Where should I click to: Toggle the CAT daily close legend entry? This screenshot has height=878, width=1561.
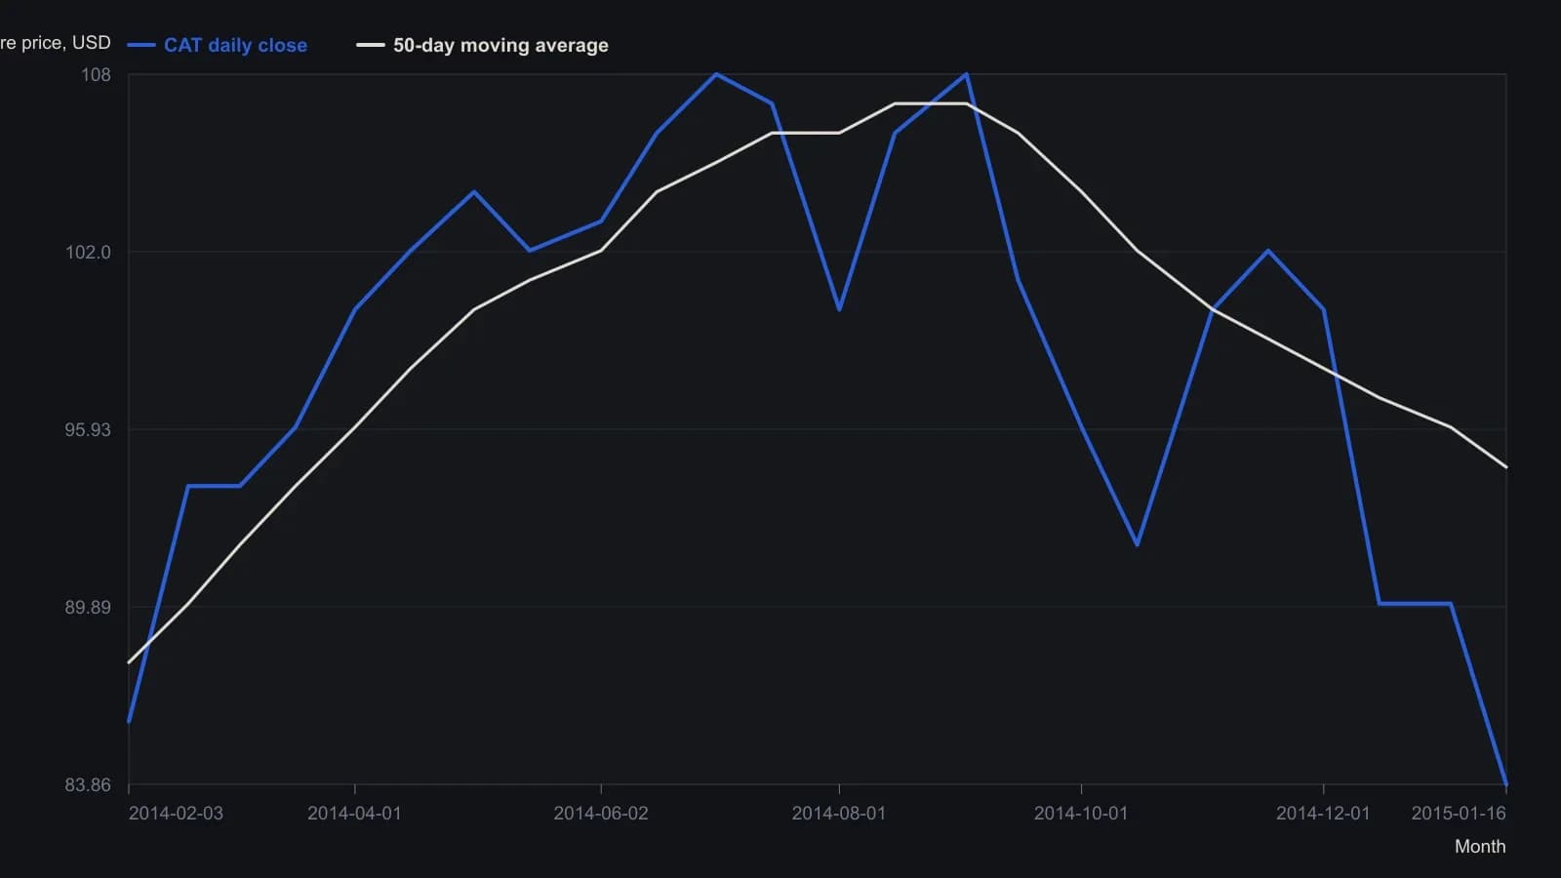(x=218, y=45)
